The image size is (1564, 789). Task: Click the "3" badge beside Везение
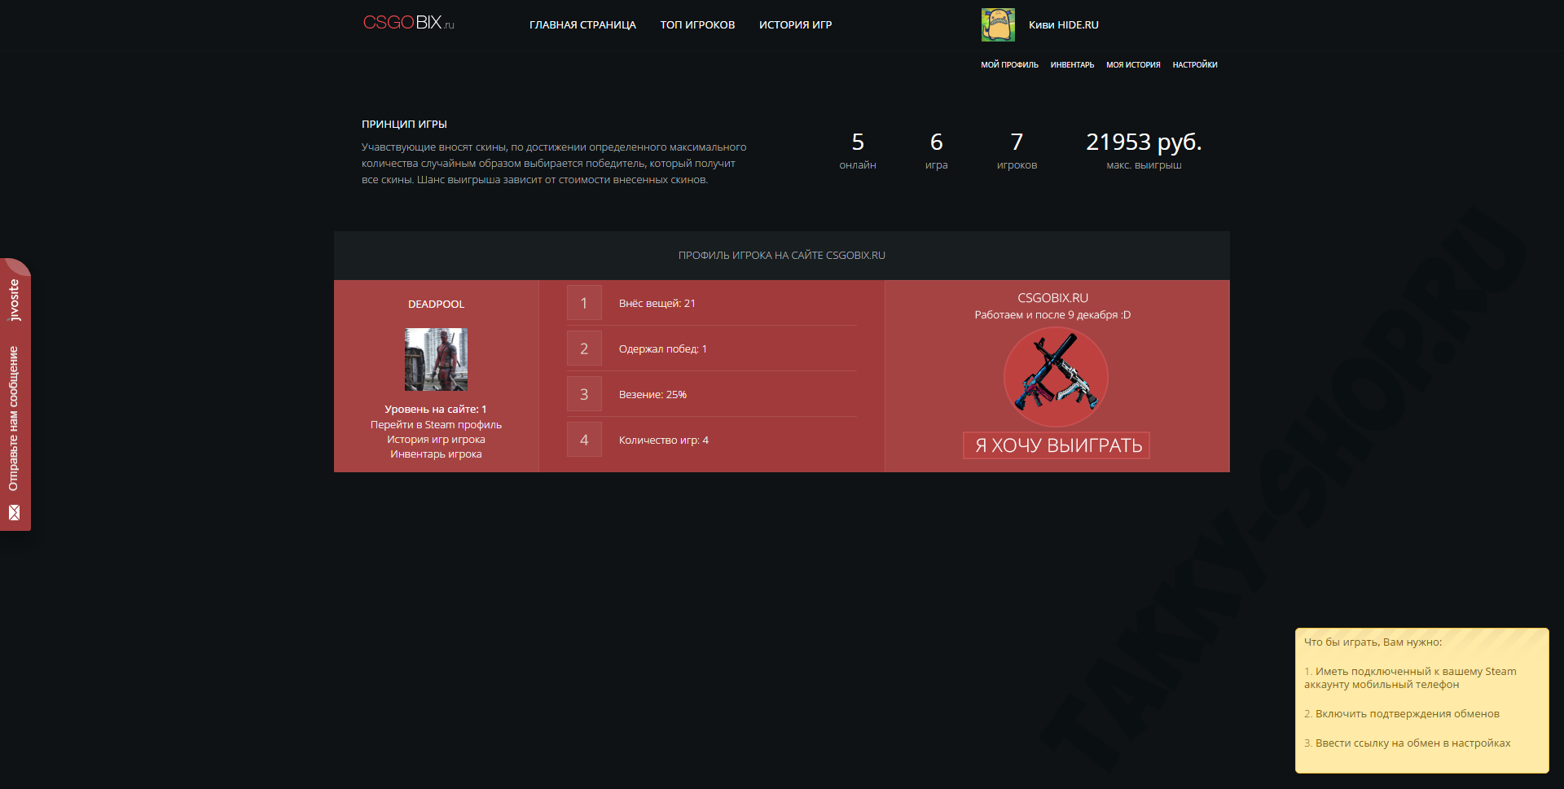(x=584, y=393)
